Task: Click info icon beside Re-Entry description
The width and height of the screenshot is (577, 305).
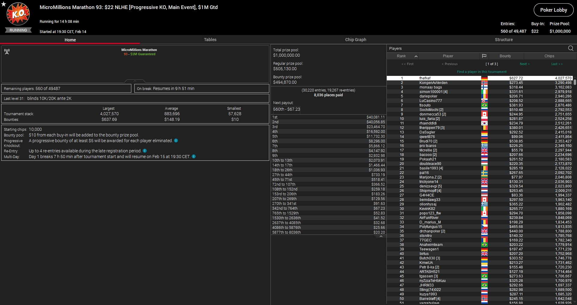Action: tap(145, 151)
